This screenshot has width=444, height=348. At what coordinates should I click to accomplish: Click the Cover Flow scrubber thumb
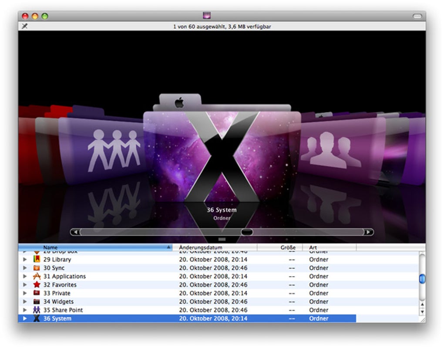tap(247, 232)
